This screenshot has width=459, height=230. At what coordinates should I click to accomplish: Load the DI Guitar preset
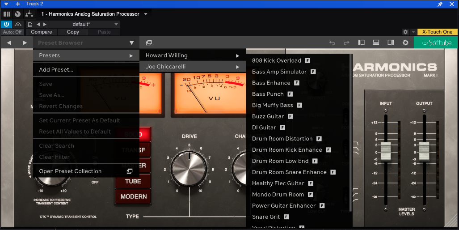pos(298,128)
